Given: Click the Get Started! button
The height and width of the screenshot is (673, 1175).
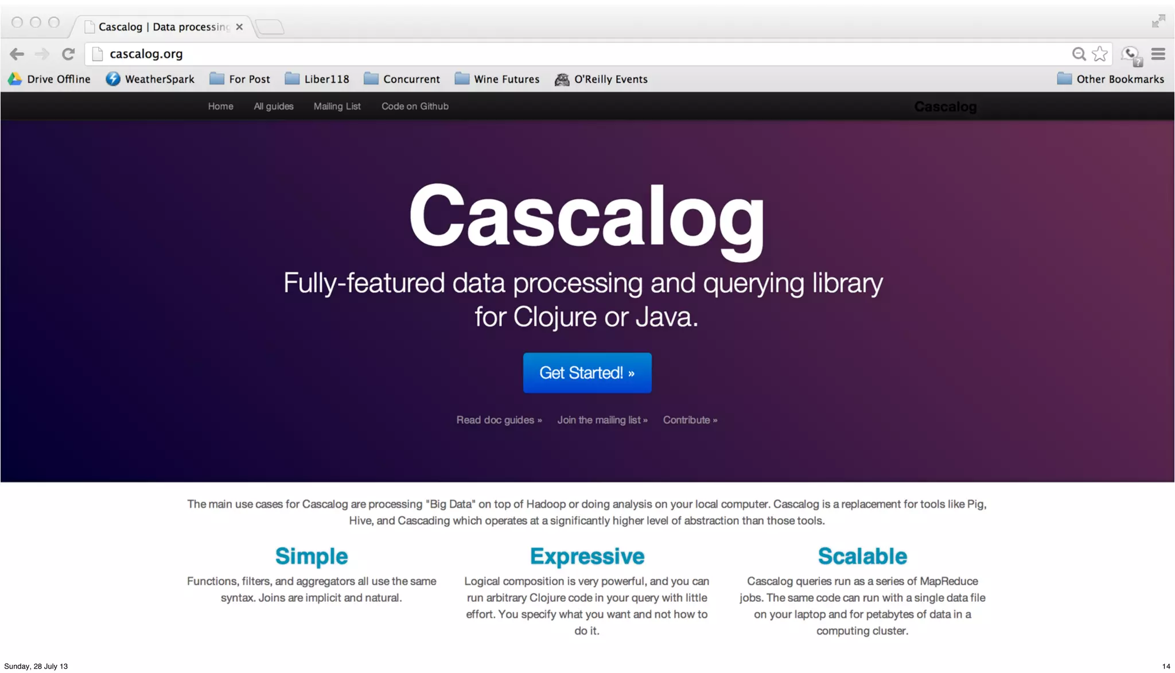Looking at the screenshot, I should pyautogui.click(x=587, y=373).
